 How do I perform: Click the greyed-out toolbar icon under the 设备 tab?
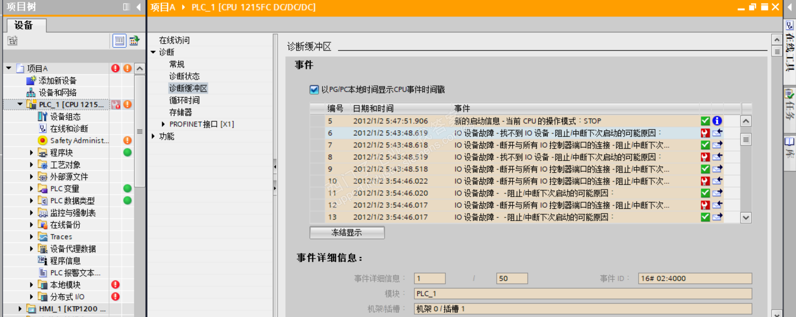tap(13, 40)
